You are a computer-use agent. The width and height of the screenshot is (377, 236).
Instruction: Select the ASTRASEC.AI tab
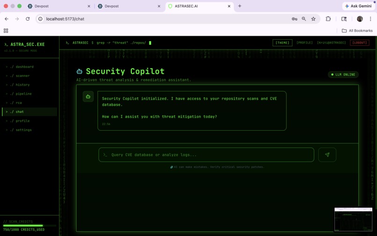[199, 6]
